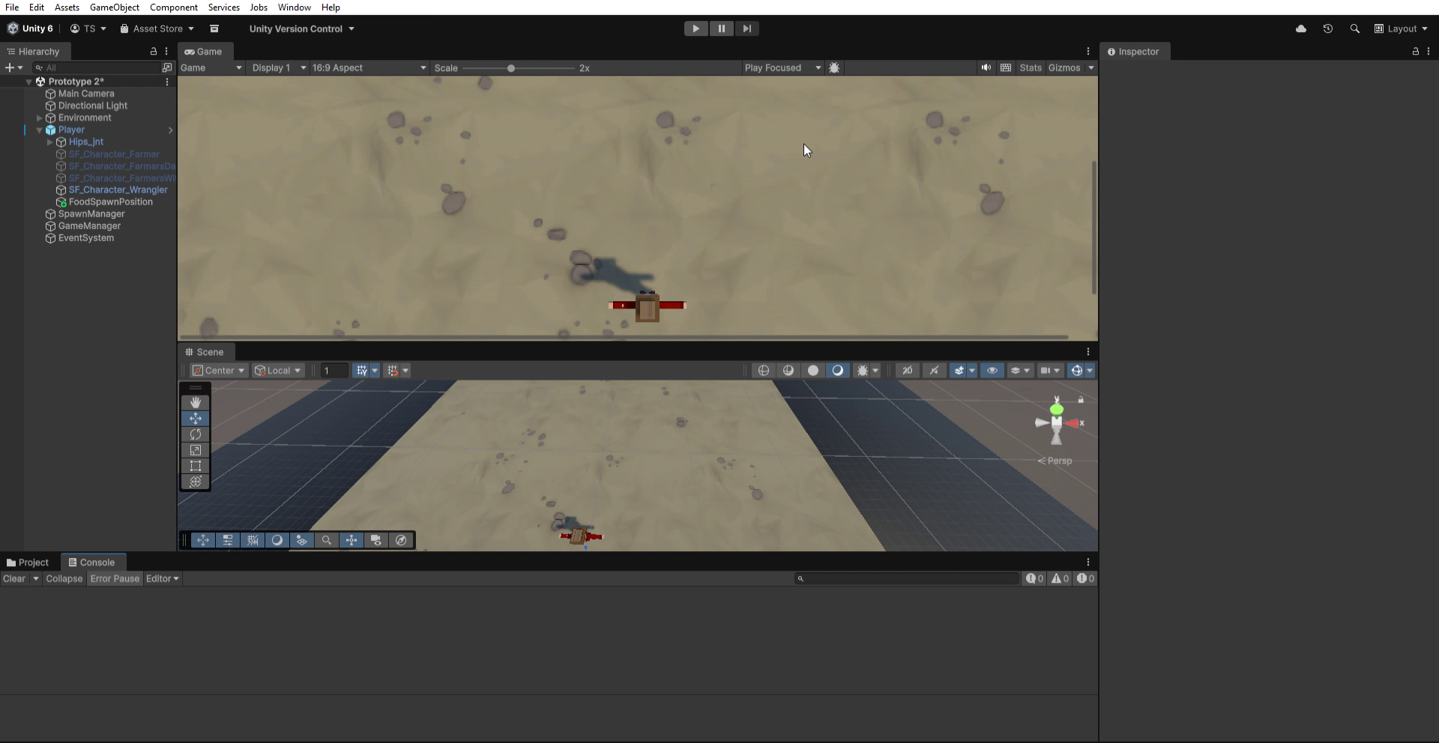Enable Error Pause in the Console

pyautogui.click(x=114, y=578)
